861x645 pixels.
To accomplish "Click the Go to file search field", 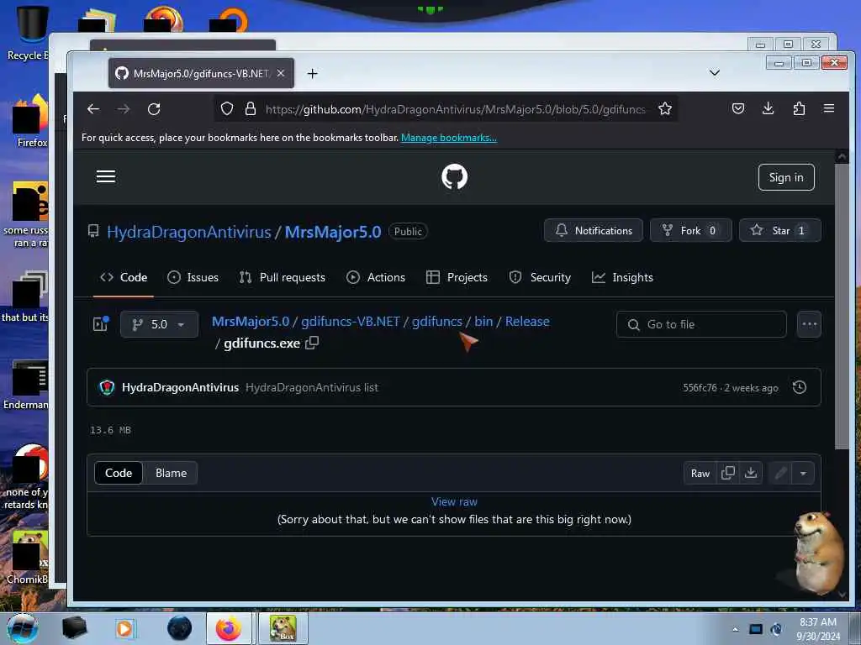I will (x=701, y=324).
